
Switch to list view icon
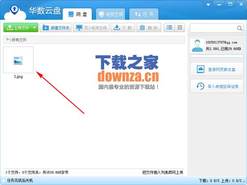pyautogui.click(x=169, y=28)
